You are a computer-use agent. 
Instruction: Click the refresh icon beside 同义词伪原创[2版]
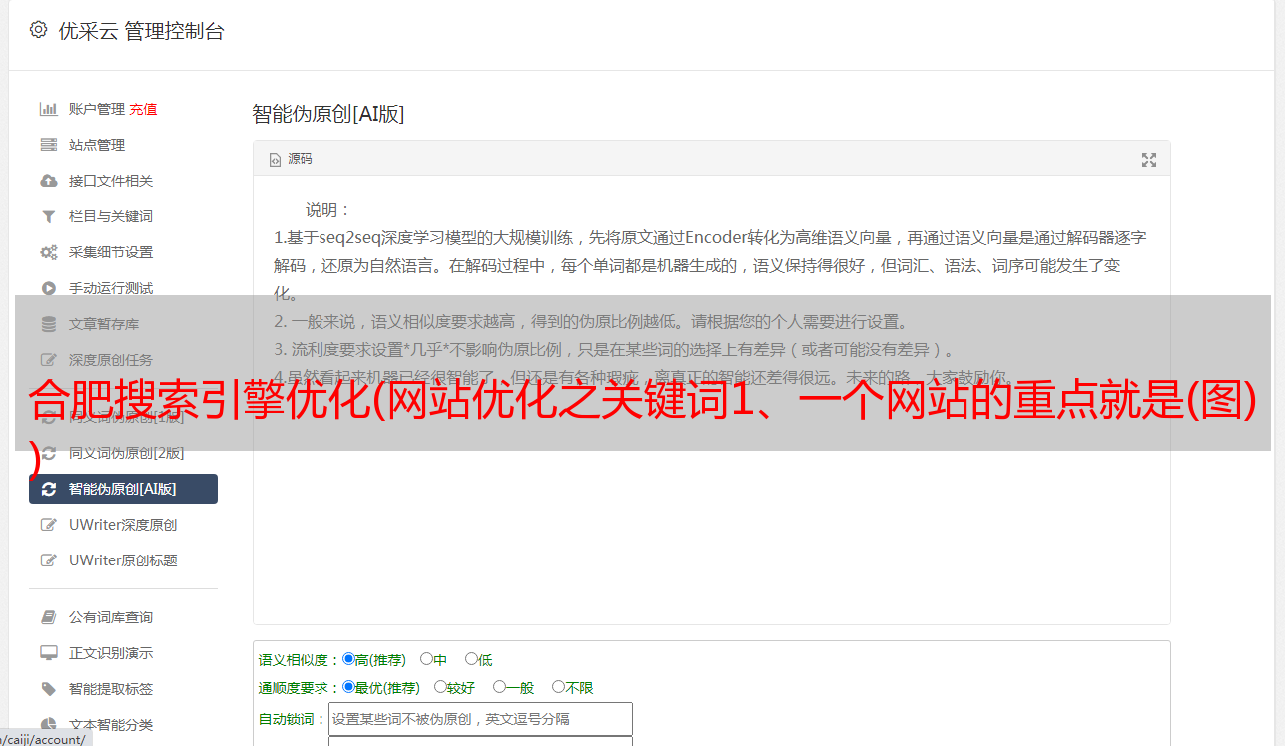[x=48, y=453]
